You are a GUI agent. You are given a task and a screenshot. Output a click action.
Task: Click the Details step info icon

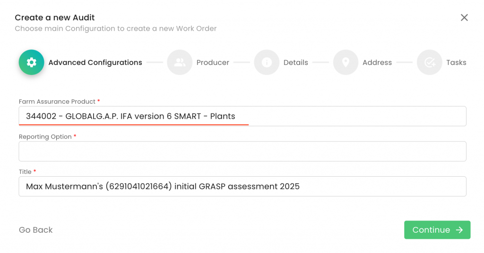click(x=267, y=63)
